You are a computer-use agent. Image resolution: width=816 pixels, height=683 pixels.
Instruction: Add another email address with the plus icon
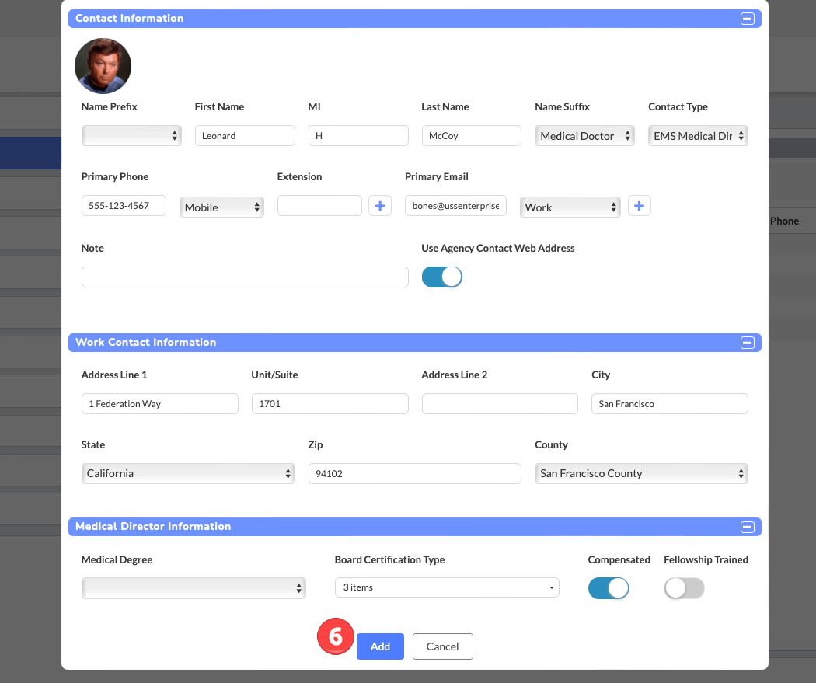(640, 205)
